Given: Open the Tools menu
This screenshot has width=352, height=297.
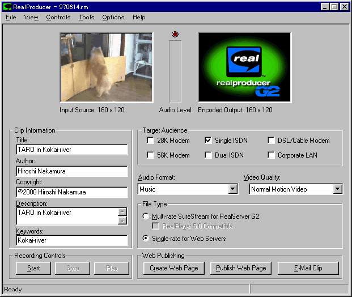Looking at the screenshot, I should (86, 17).
